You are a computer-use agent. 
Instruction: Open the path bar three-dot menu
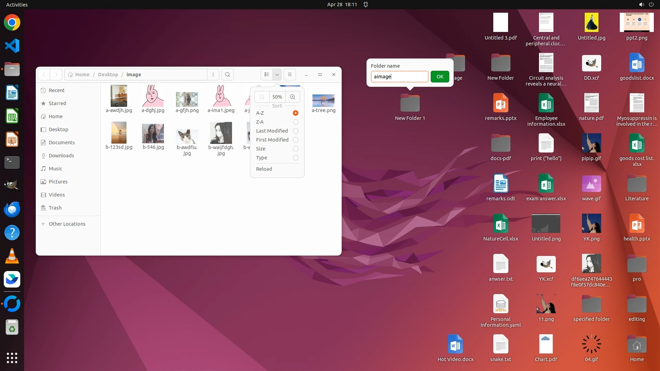click(x=213, y=75)
